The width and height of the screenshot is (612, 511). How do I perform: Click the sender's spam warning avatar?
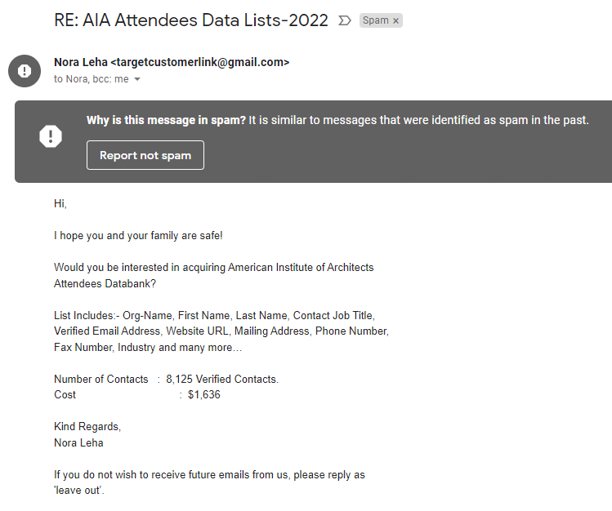(x=25, y=71)
